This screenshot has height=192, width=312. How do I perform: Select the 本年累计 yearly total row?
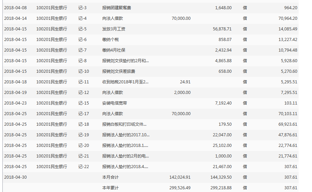click(110, 188)
